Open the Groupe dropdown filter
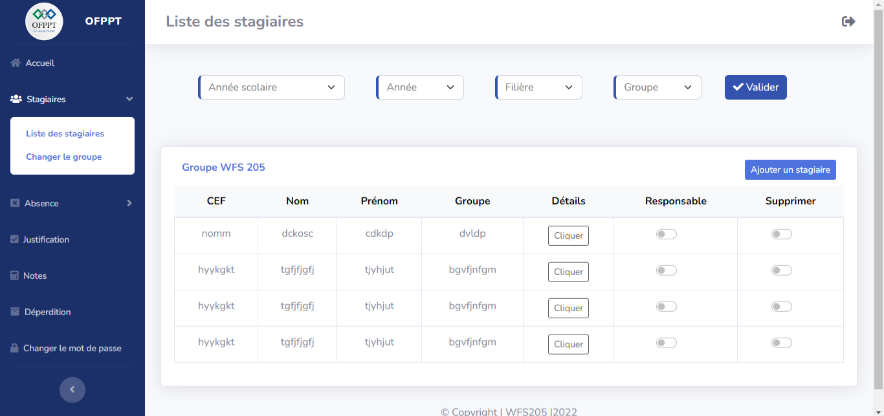The height and width of the screenshot is (416, 884). click(657, 87)
